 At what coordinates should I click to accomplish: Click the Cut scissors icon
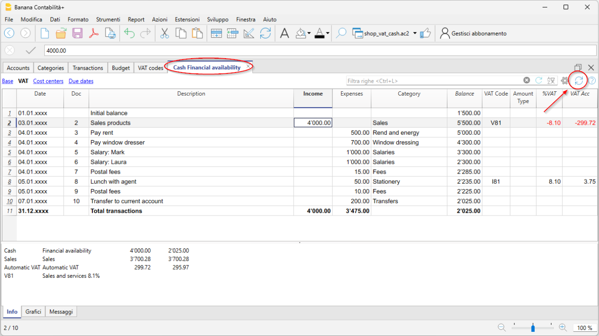pos(164,33)
